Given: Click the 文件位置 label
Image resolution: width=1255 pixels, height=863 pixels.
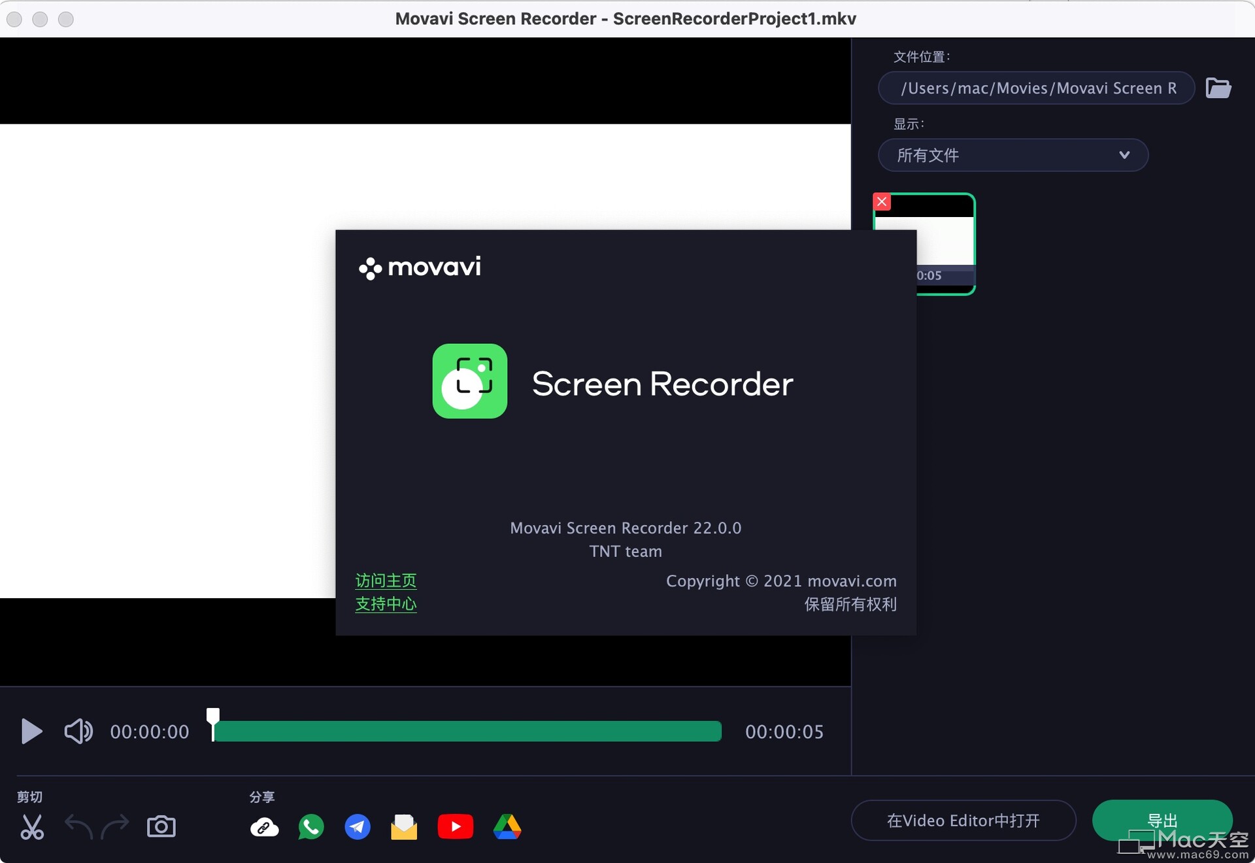Looking at the screenshot, I should pyautogui.click(x=922, y=57).
